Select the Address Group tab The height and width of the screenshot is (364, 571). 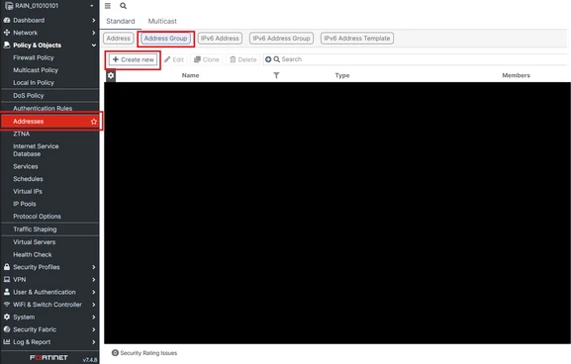[x=165, y=39]
